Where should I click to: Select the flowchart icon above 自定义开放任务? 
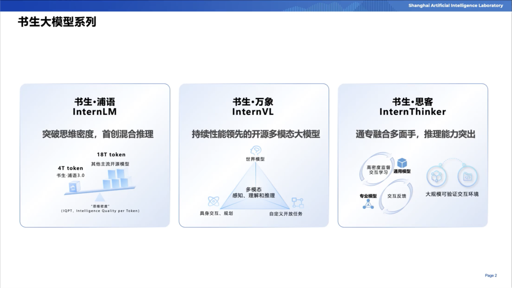coord(297,203)
